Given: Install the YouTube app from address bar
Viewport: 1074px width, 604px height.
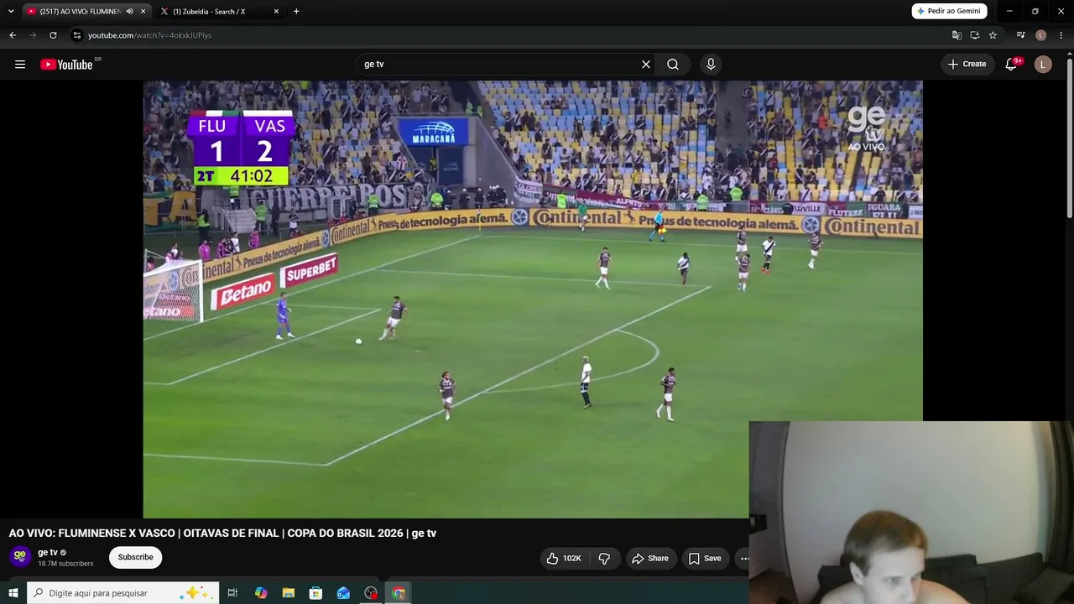Looking at the screenshot, I should [975, 35].
